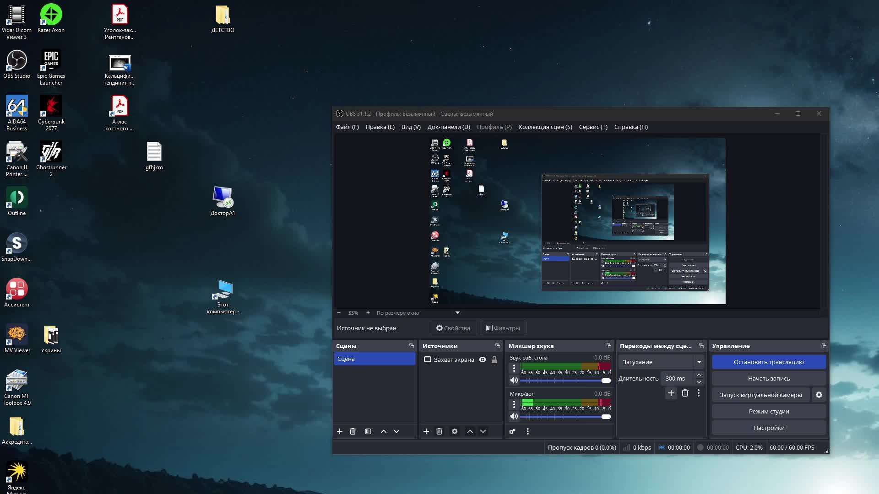The height and width of the screenshot is (494, 879).
Task: Increase transition duration with up stepper
Action: click(x=699, y=375)
